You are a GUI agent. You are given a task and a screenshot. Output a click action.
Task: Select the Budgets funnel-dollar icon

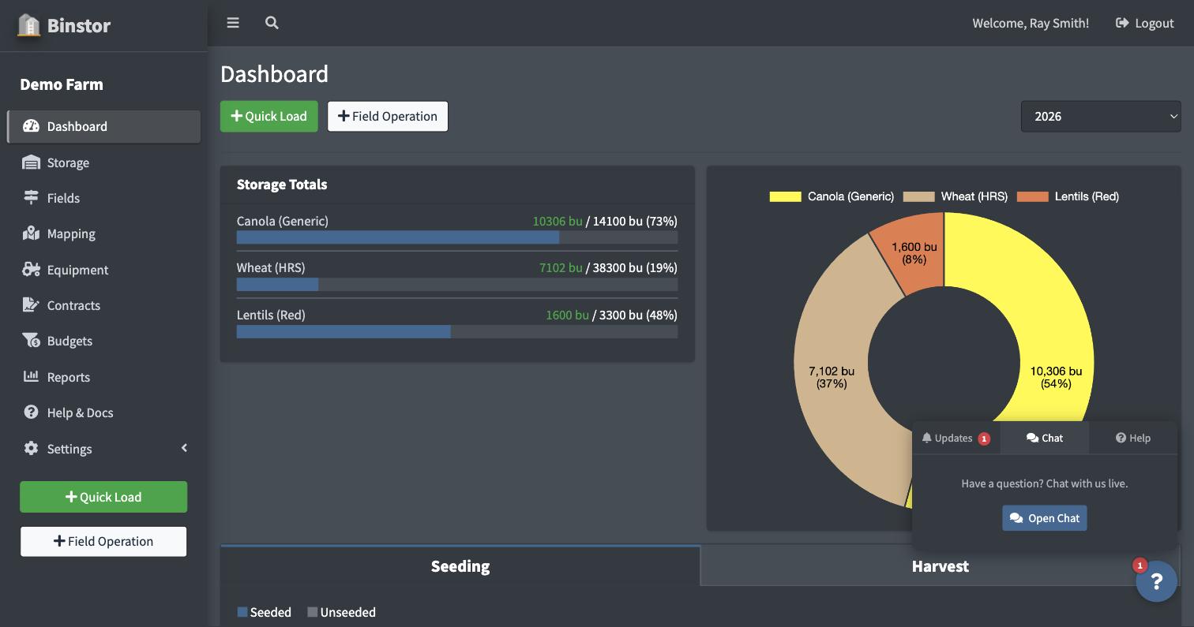click(x=31, y=341)
